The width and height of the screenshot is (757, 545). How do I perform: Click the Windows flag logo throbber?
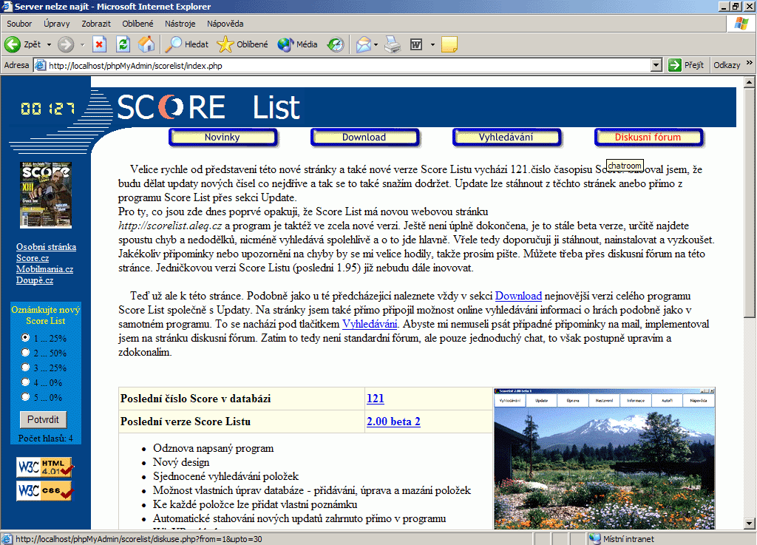point(741,23)
